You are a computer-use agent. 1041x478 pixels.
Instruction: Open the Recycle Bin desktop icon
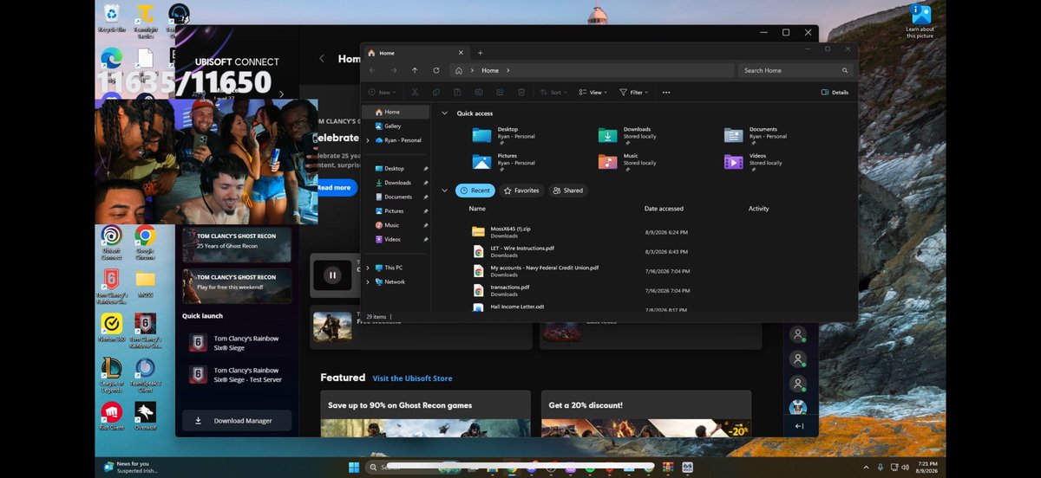(x=111, y=18)
